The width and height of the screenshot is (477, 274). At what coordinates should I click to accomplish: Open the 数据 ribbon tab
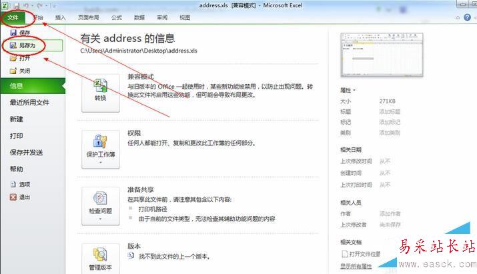(x=139, y=17)
